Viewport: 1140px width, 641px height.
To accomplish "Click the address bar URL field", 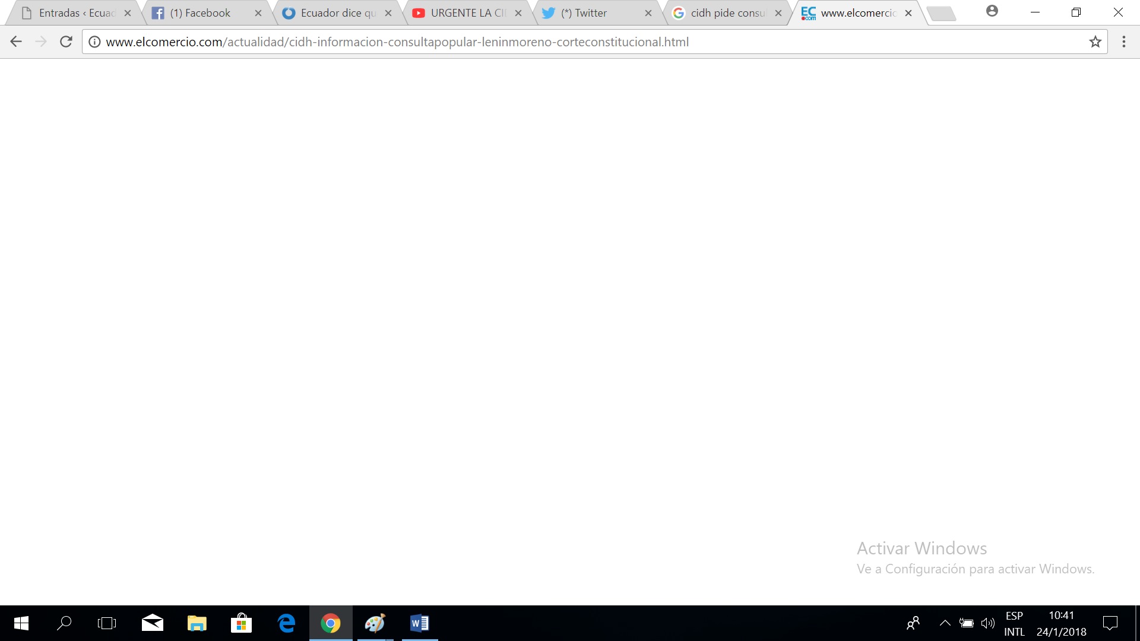I will [534, 42].
